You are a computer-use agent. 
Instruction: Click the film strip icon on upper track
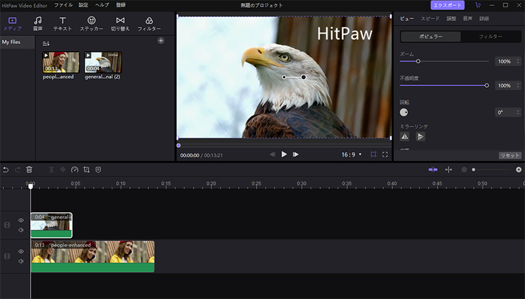click(x=7, y=225)
